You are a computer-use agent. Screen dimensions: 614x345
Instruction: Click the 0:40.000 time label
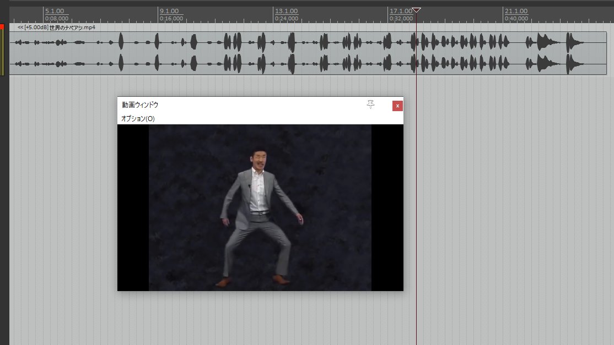pos(516,18)
